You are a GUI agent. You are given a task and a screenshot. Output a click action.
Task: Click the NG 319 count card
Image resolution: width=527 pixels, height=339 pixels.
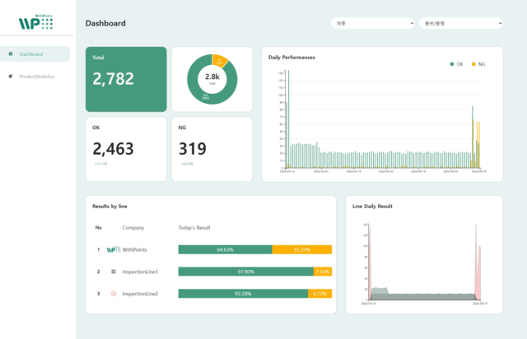[x=212, y=148]
